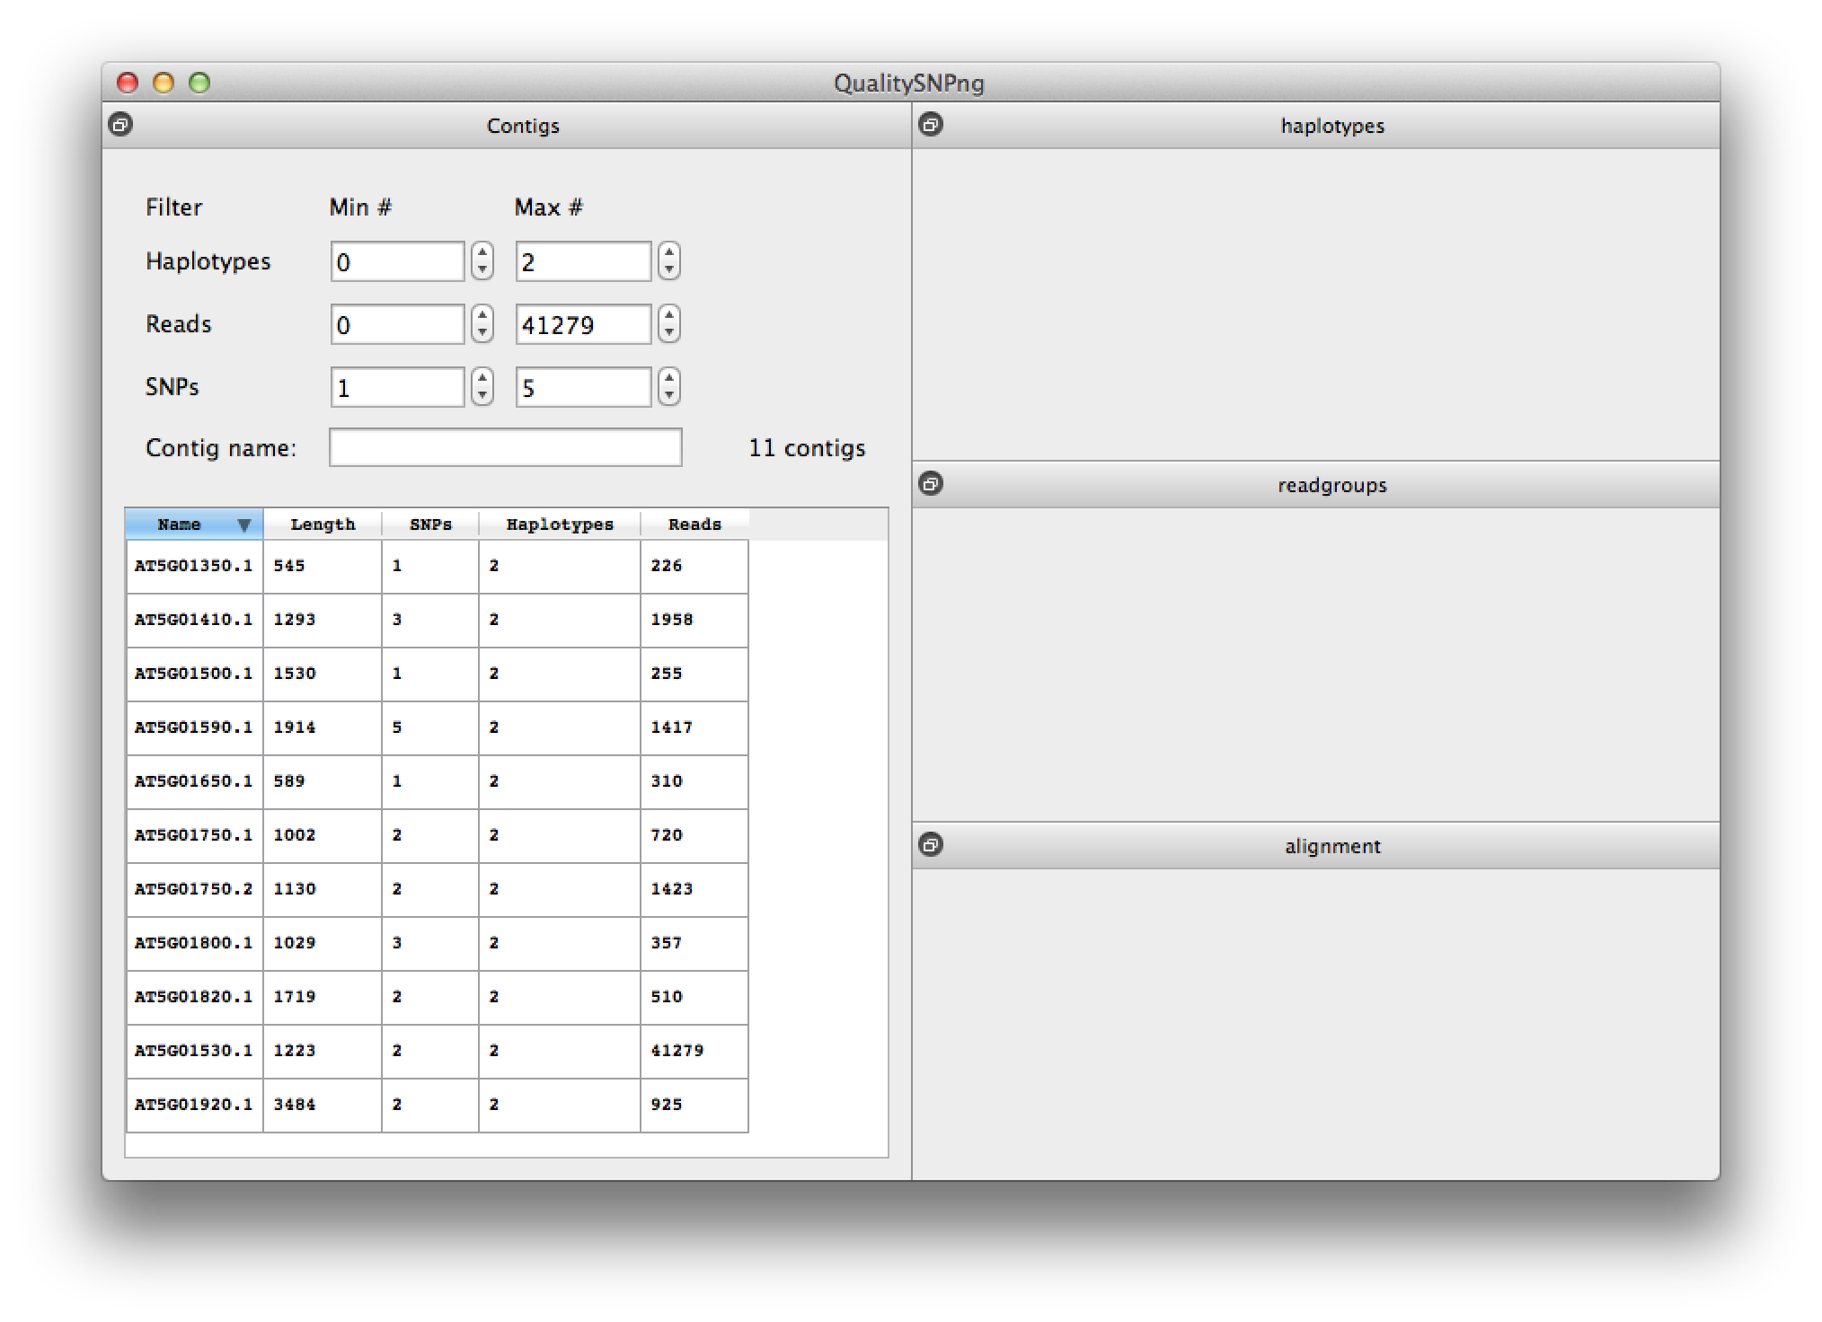Click the stepper beside Haplotypes Max

tap(668, 261)
